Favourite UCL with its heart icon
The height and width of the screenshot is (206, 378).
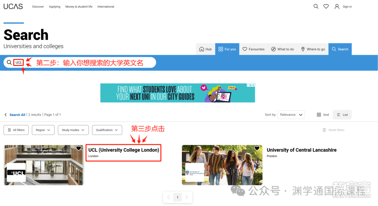(x=79, y=148)
